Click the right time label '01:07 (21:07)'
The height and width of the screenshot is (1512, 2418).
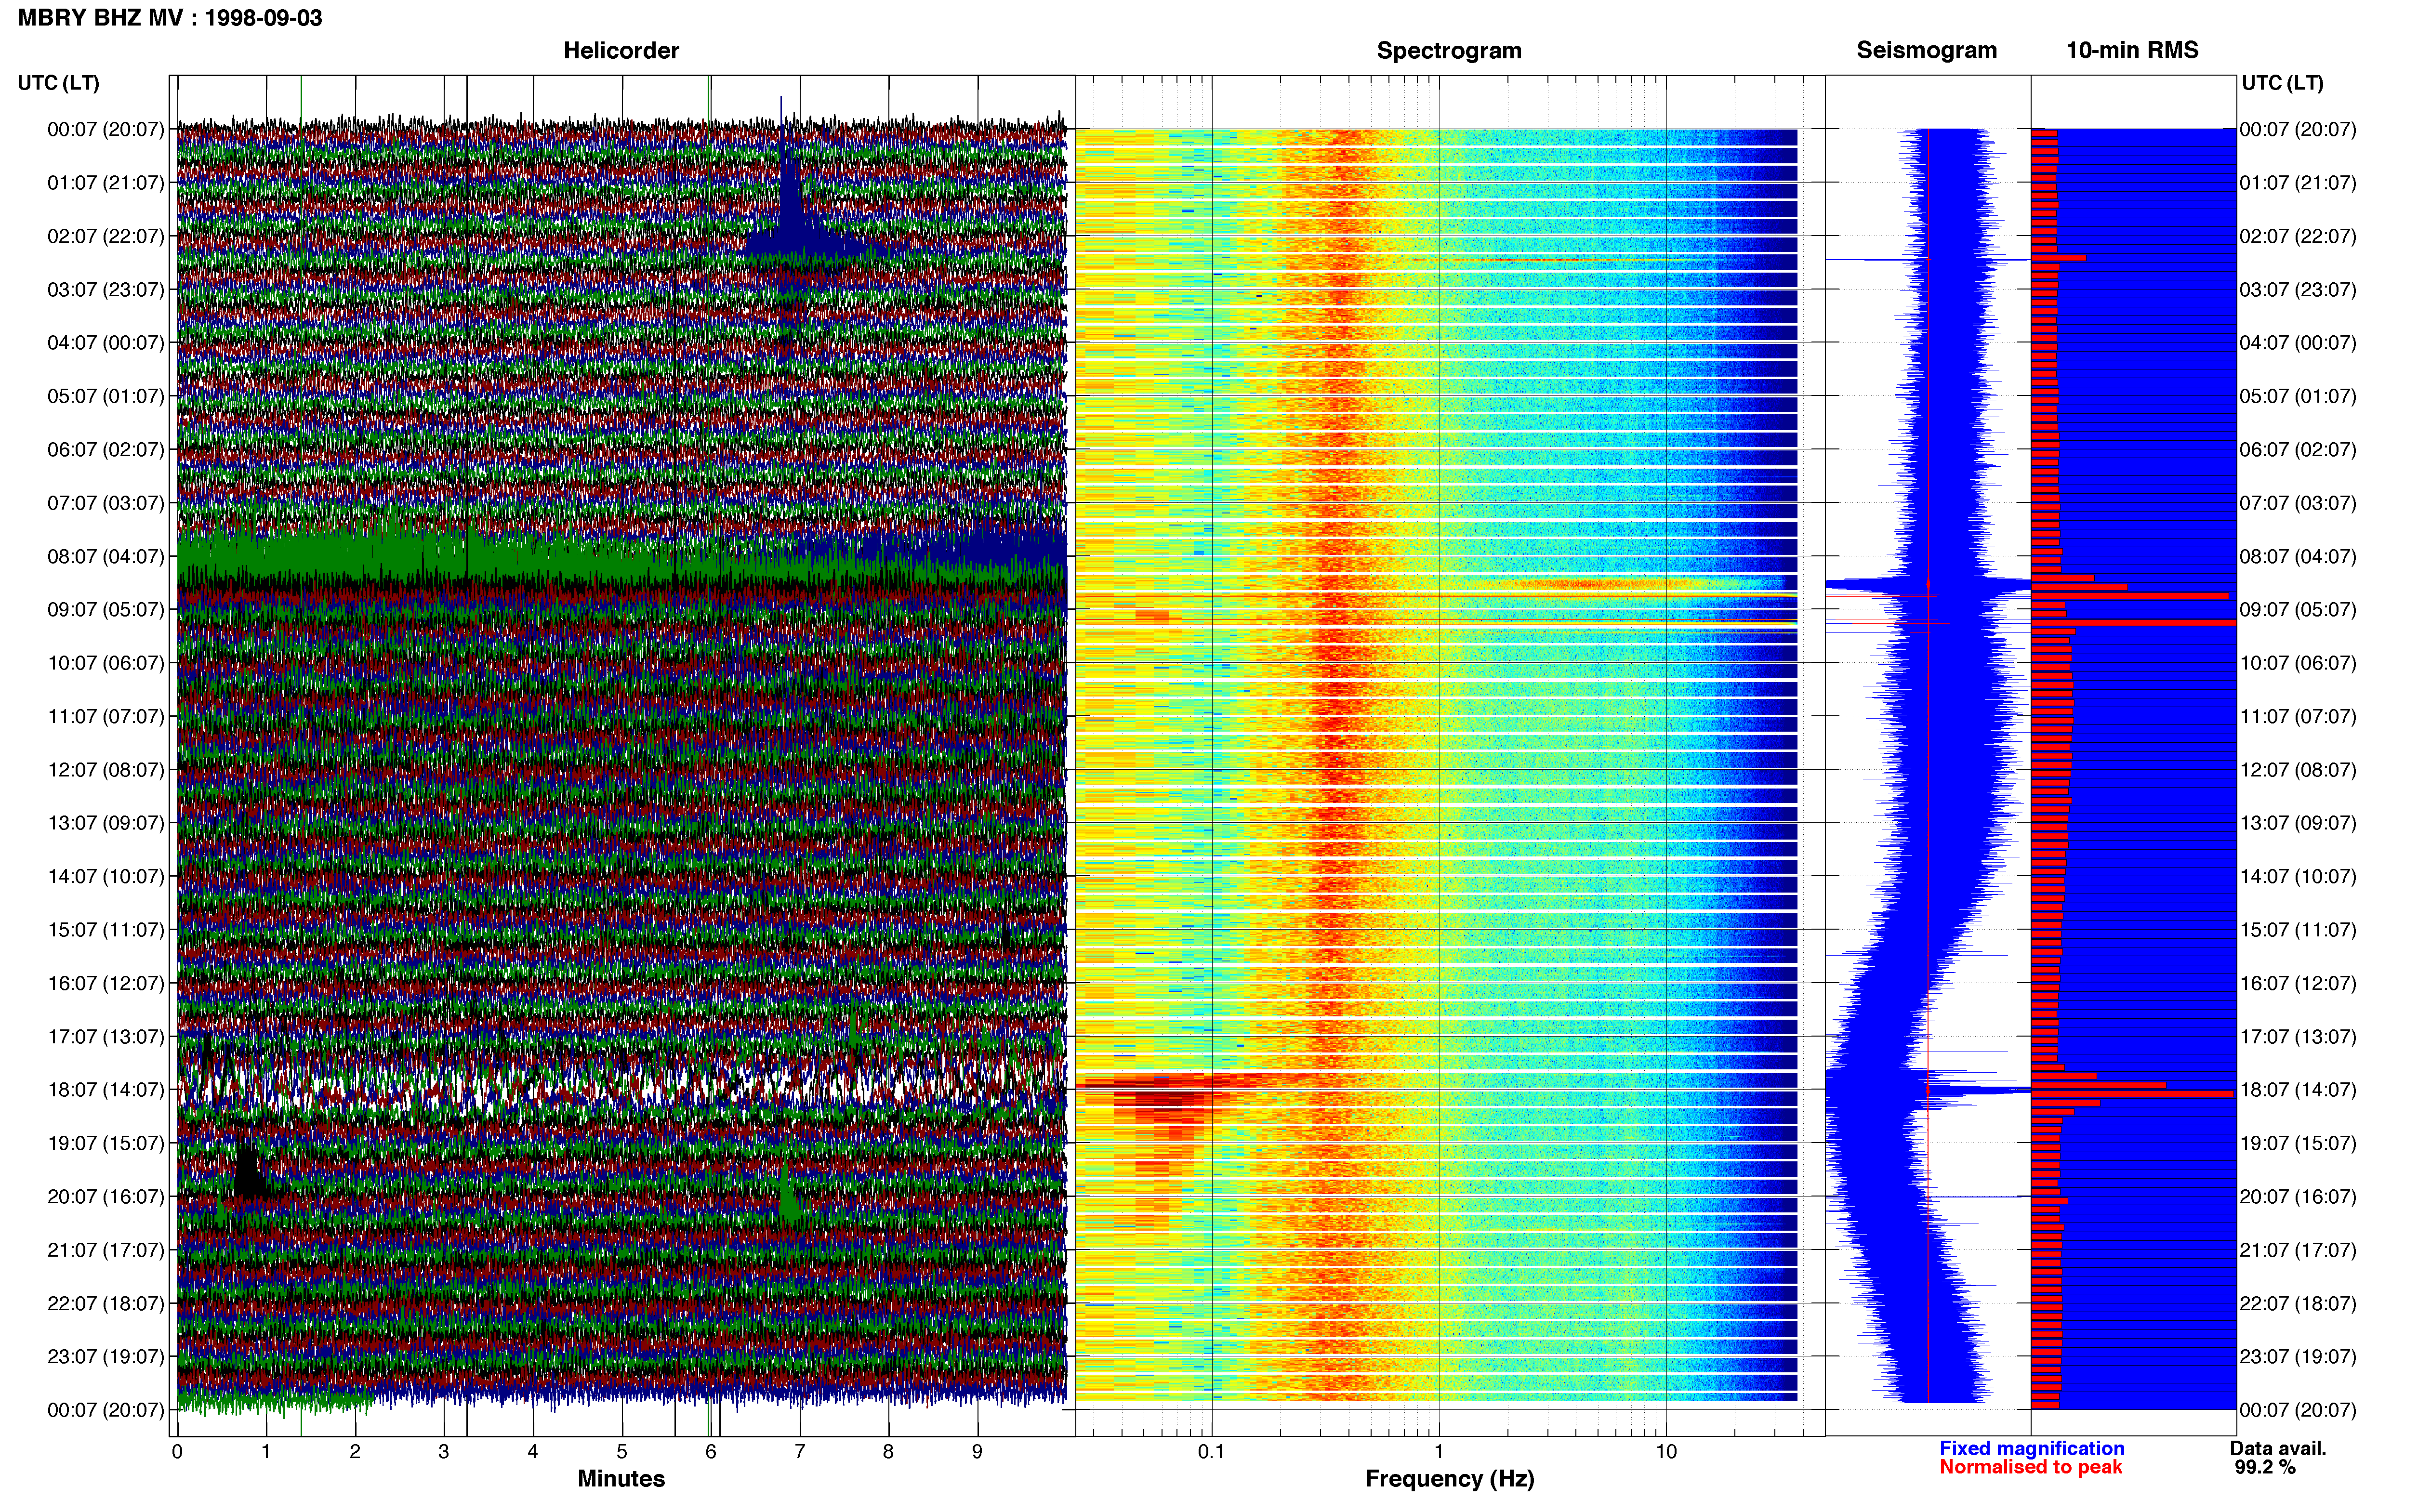click(2298, 183)
